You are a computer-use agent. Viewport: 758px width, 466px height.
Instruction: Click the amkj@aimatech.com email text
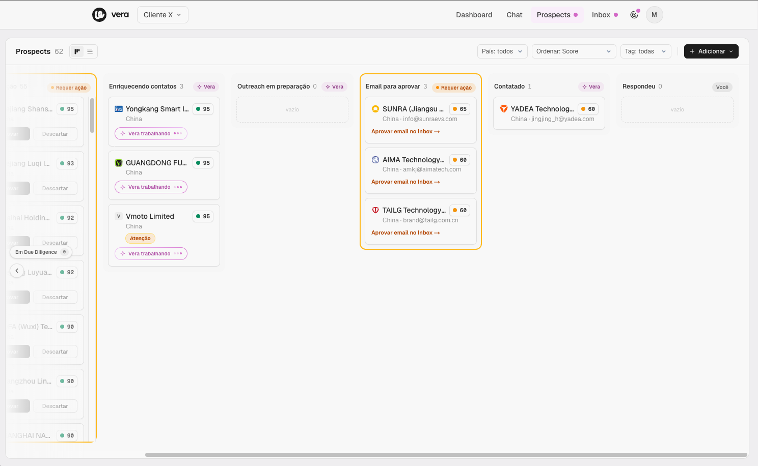pos(432,169)
